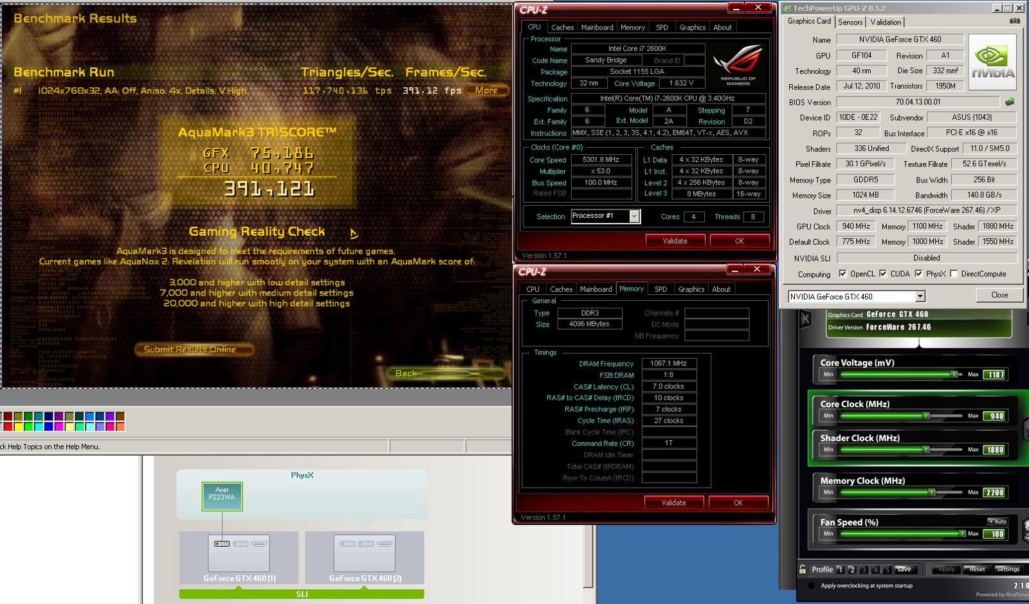Pick the orange color swatch in Paint
This screenshot has height=604, width=1029.
(x=120, y=426)
